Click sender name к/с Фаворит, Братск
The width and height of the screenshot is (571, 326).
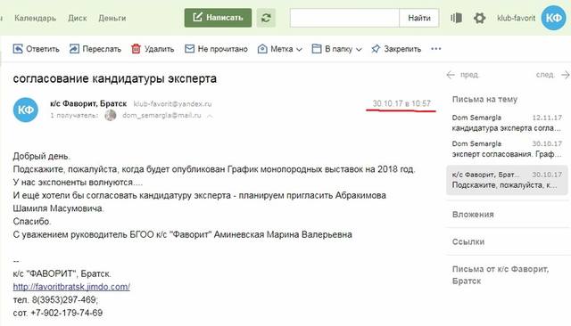tap(88, 103)
